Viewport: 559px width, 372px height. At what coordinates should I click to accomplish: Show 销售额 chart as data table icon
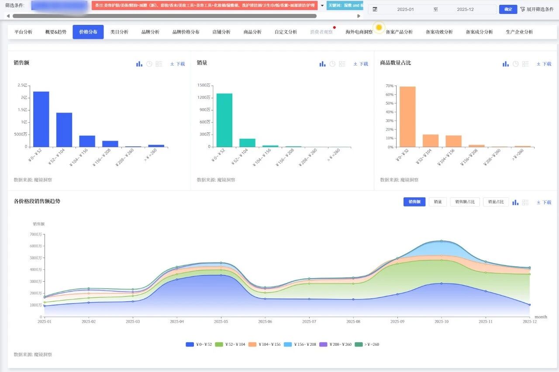click(159, 64)
